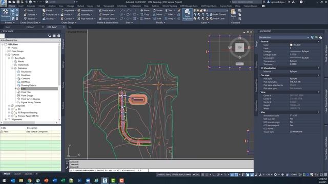Click the Pipe Network tool
The image size is (328, 184).
click(86, 19)
